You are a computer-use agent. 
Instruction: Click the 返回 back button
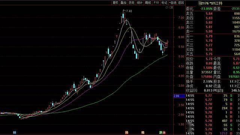tap(181, 3)
